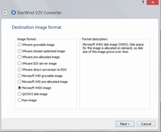
Task: Click the format description text
Action: tap(113, 48)
